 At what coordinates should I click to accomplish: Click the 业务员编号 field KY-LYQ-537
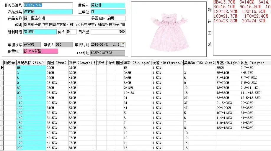pos(48,5)
